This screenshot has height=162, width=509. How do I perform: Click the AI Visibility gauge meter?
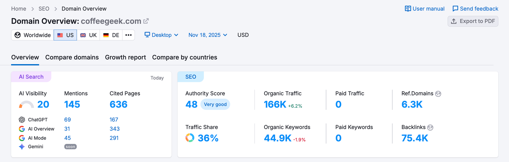(x=26, y=105)
